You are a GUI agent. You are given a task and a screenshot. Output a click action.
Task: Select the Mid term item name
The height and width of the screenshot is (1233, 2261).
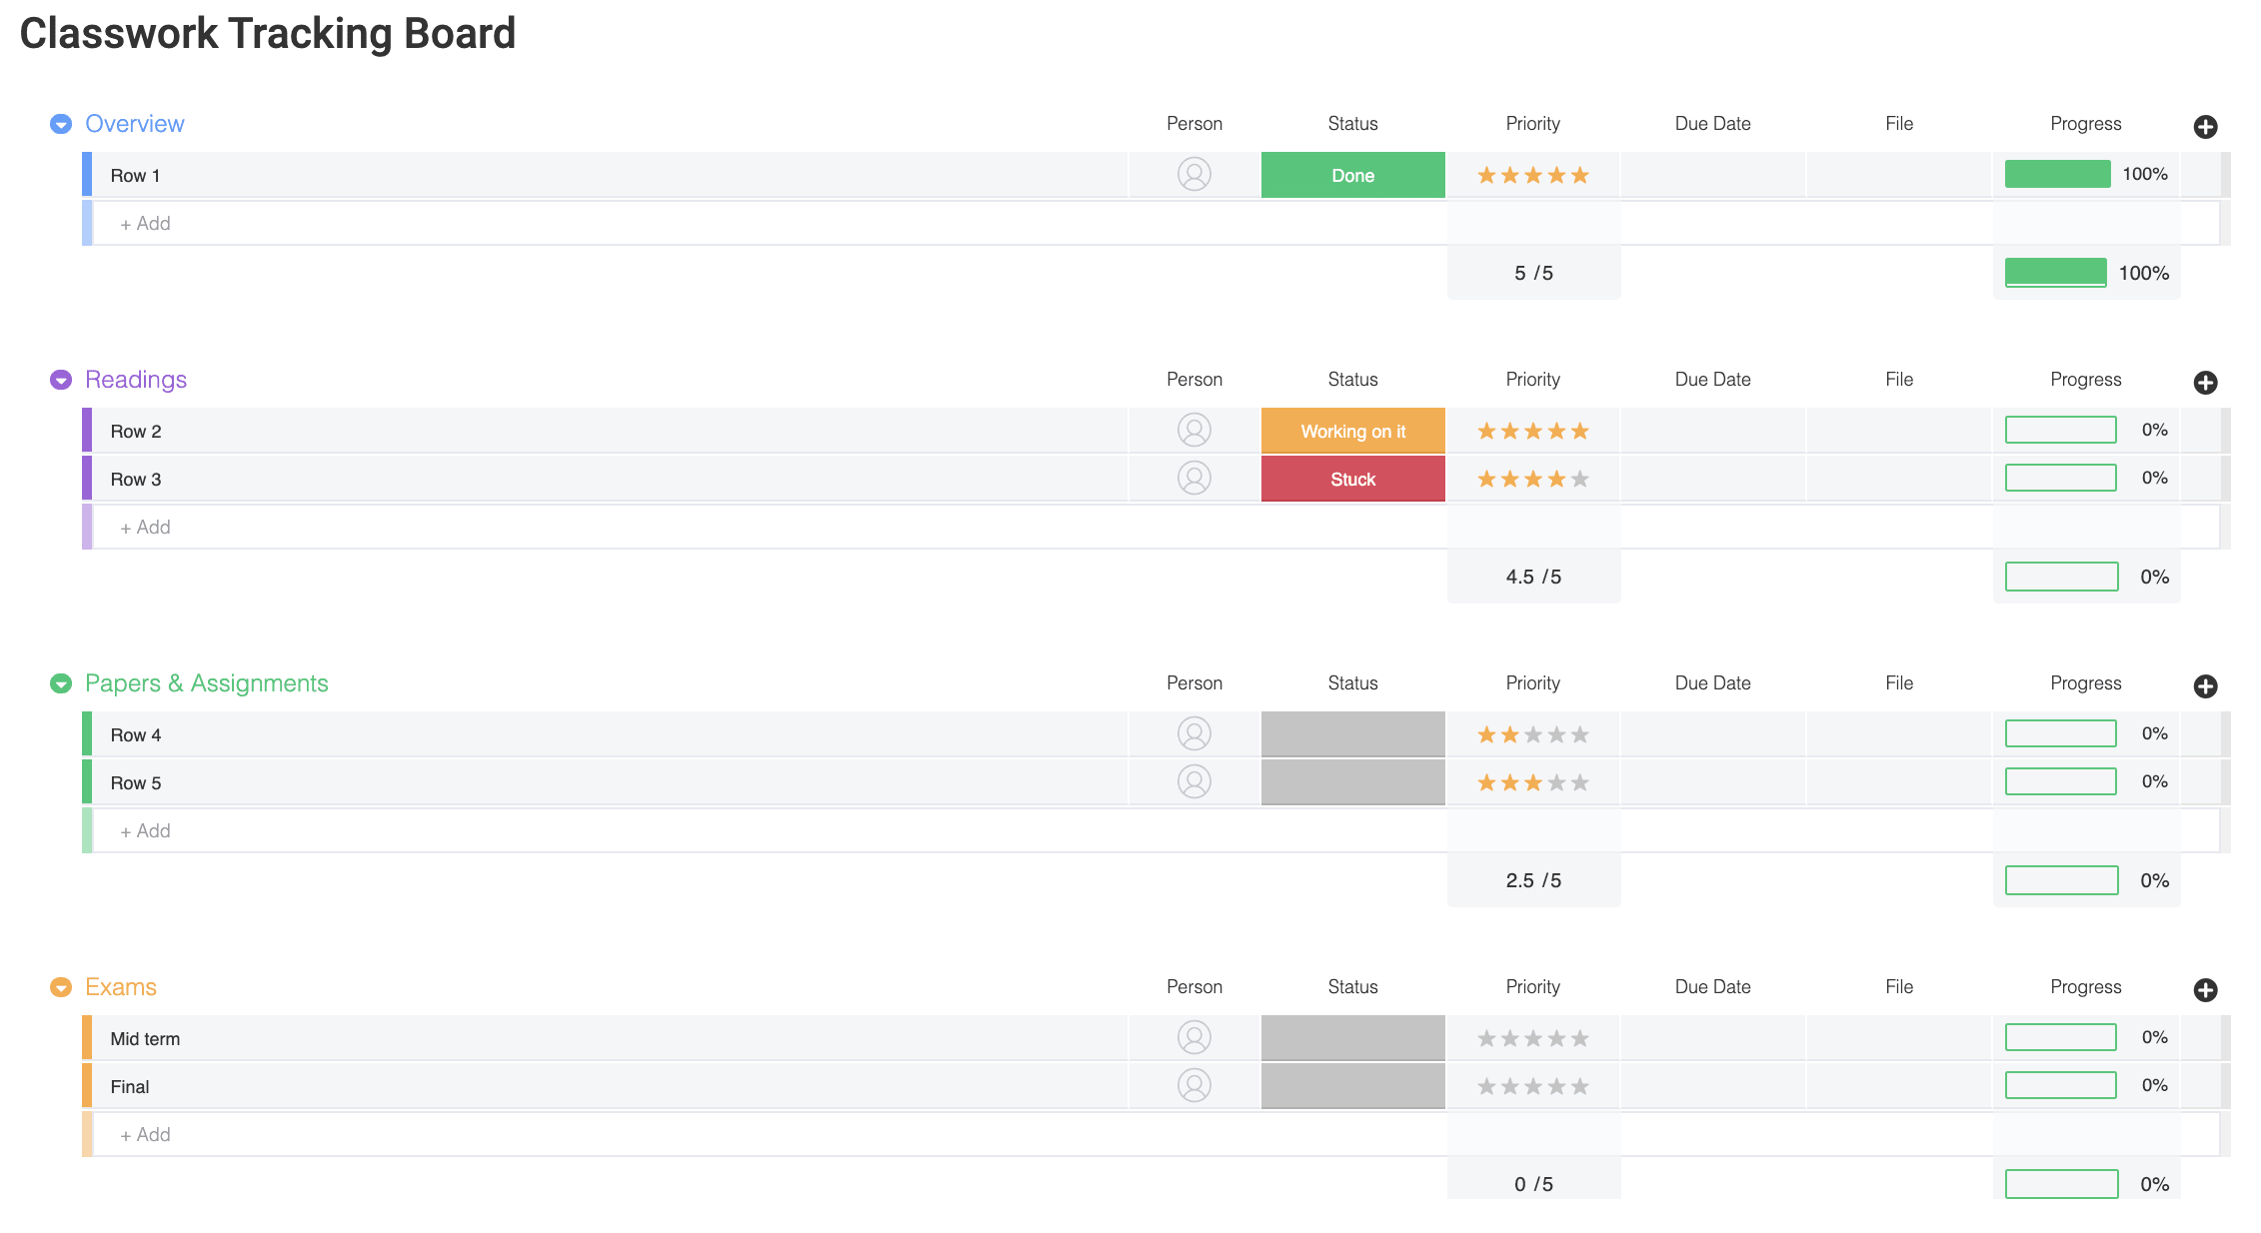pyautogui.click(x=145, y=1039)
